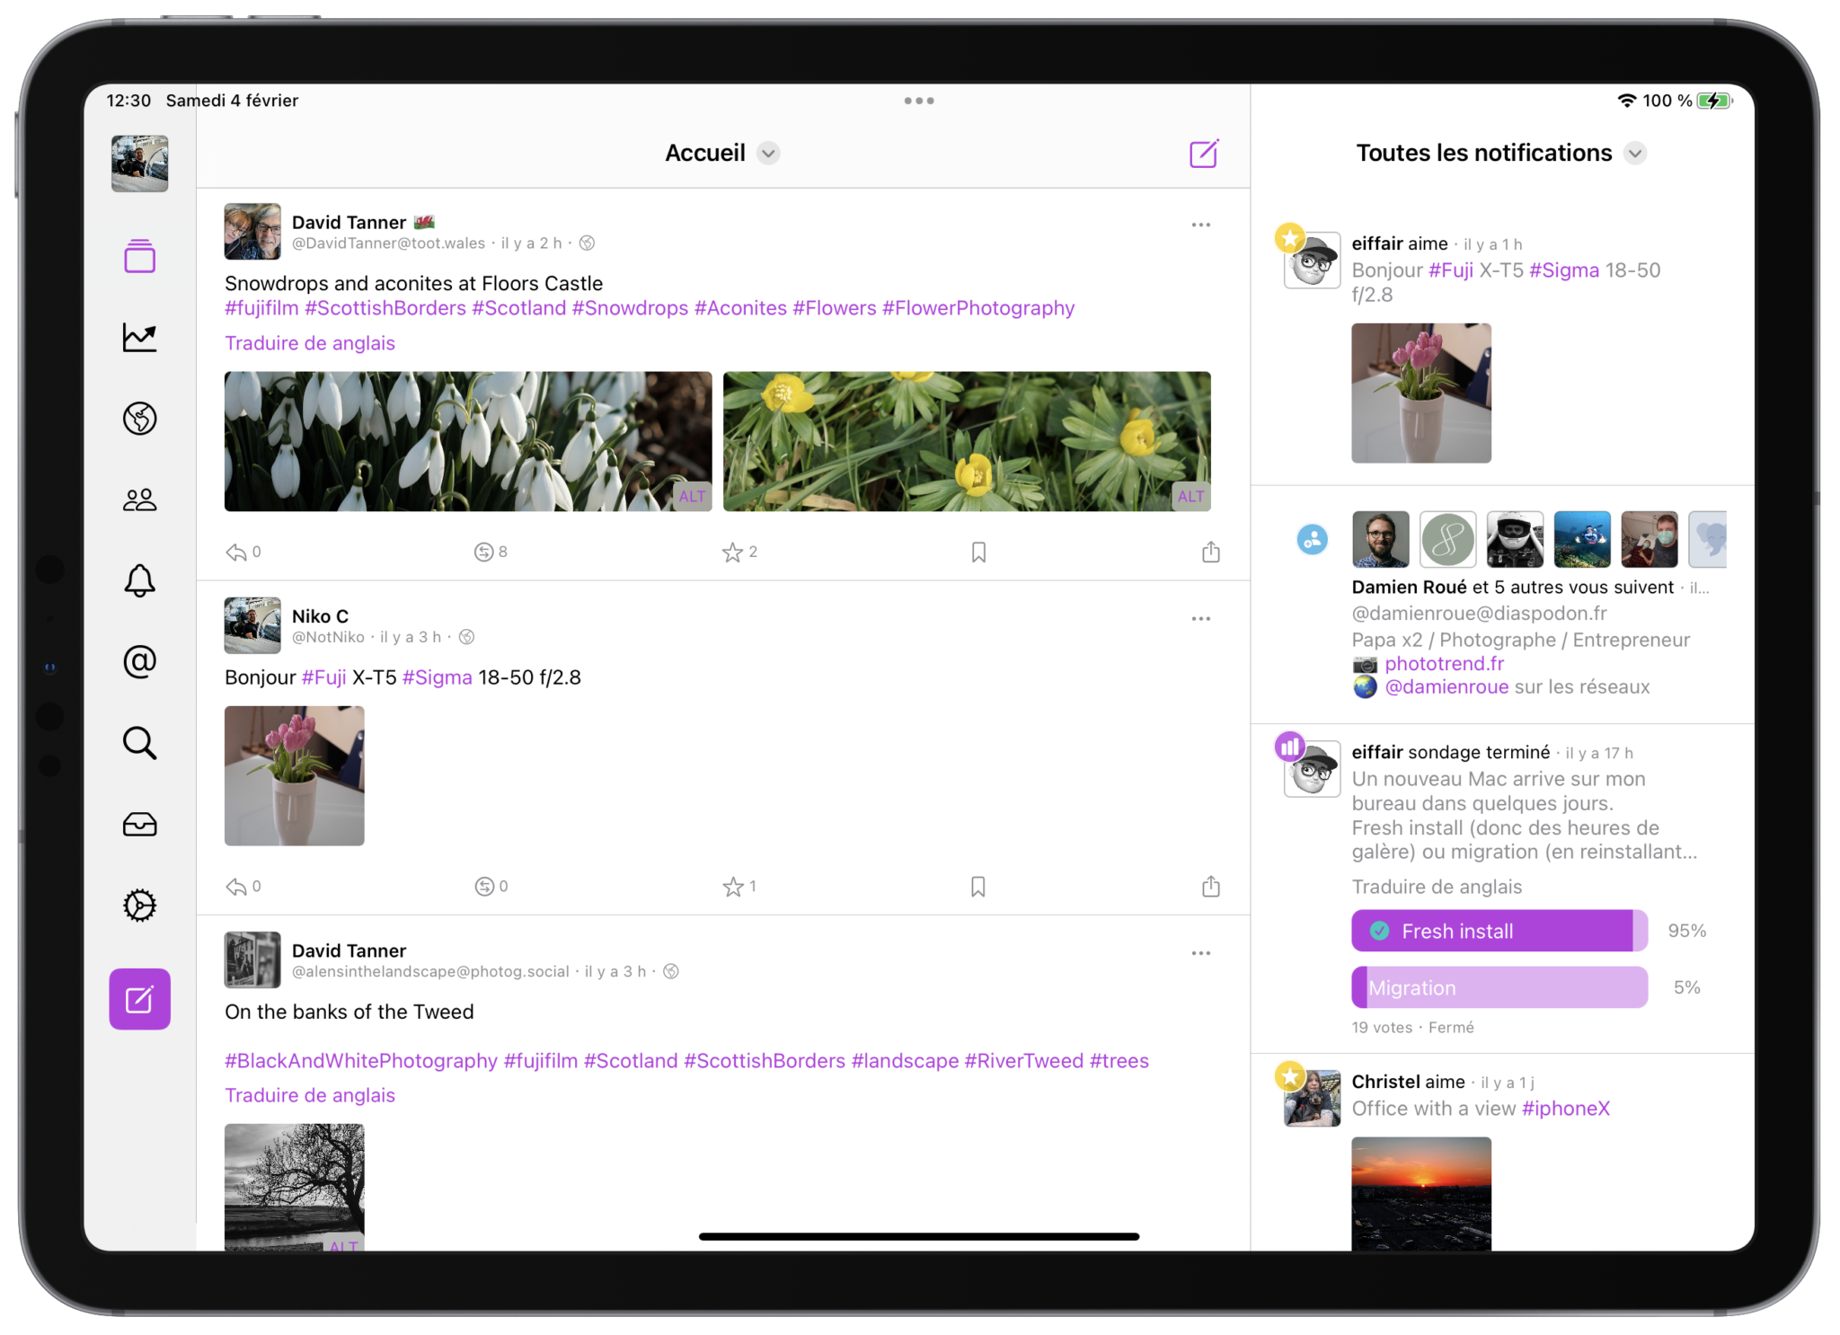Viewport: 1840px width, 1335px height.
Task: Open the #ScottishBorders hashtag in snowdrops post
Action: pos(385,308)
